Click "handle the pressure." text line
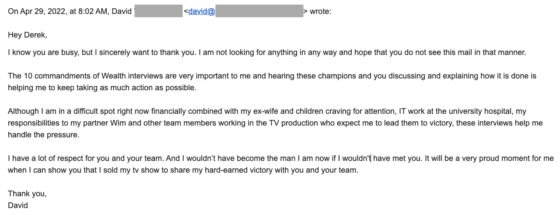Screen dimensions: 560x215 pos(44,135)
